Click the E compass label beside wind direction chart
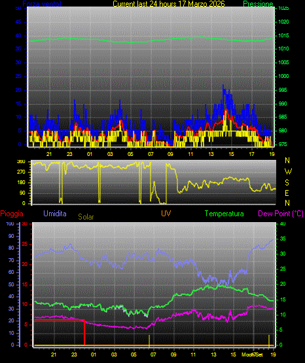 (x=287, y=193)
